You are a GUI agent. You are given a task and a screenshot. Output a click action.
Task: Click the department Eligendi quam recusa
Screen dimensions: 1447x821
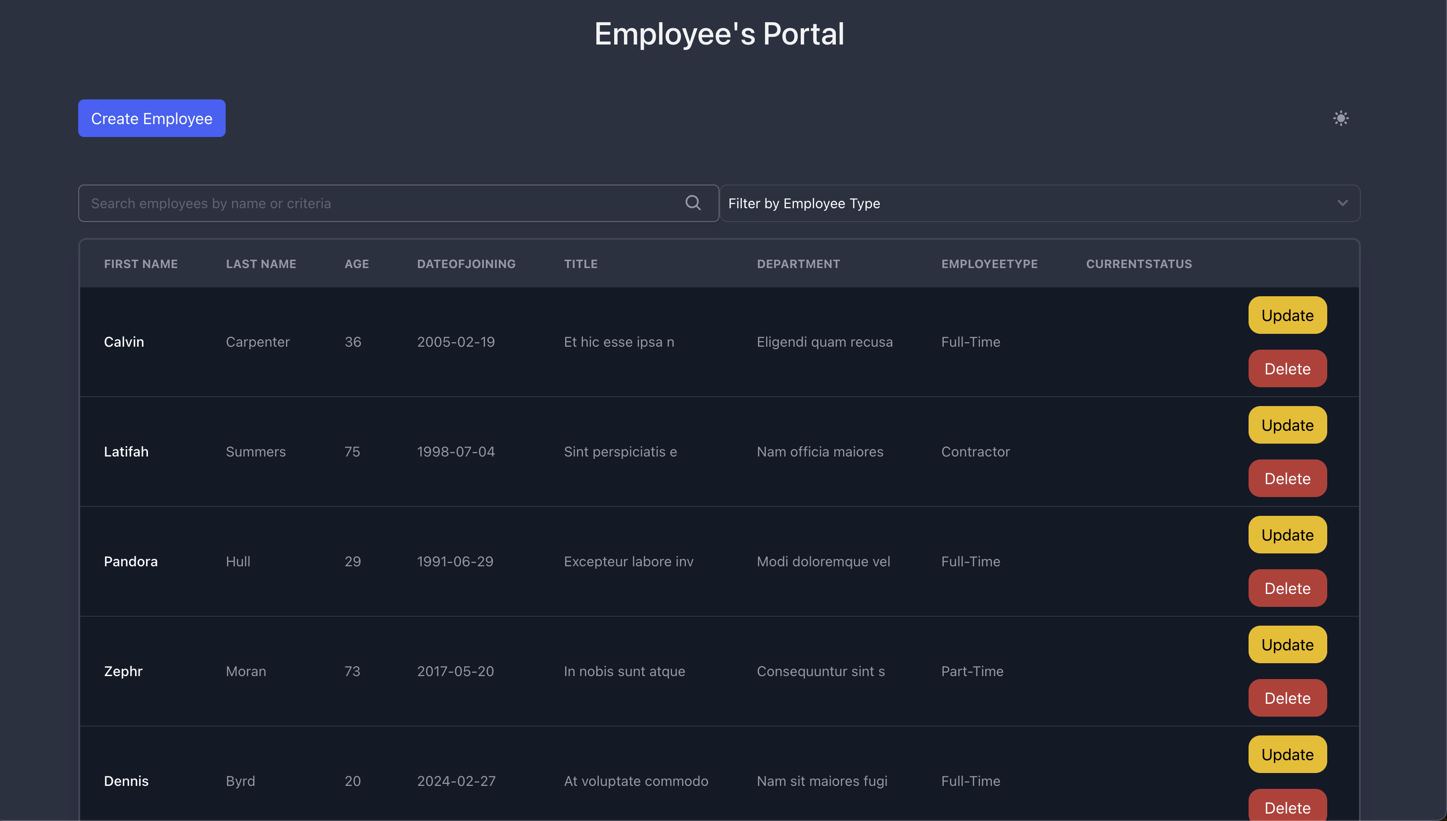coord(825,342)
